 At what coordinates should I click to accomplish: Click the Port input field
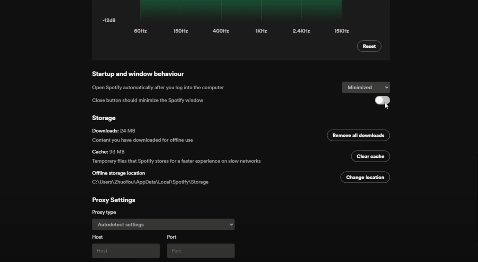click(x=200, y=251)
